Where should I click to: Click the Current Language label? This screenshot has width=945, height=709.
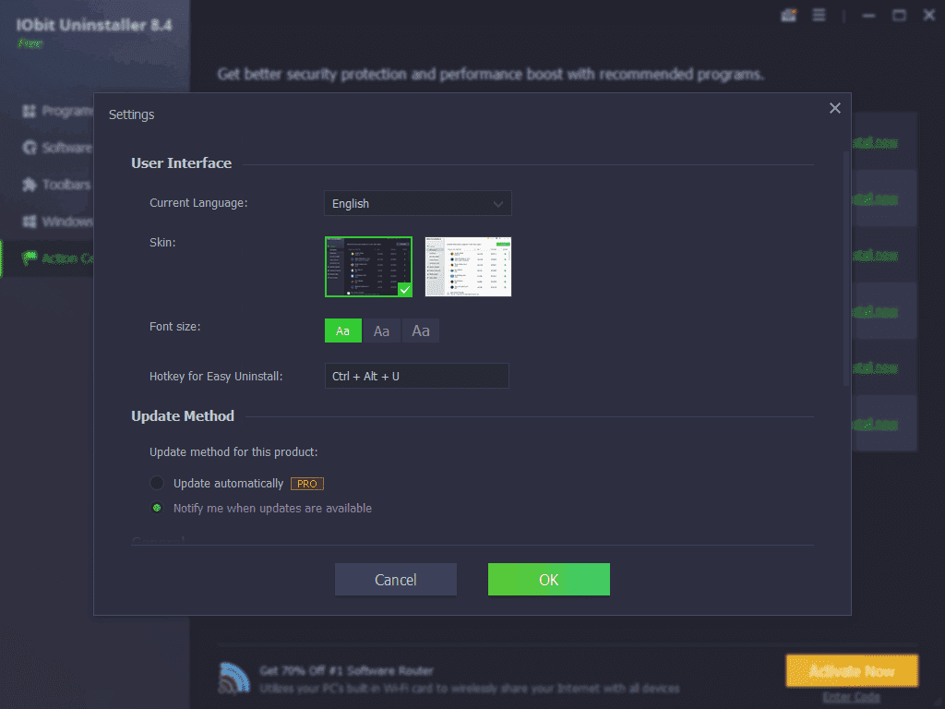(x=199, y=202)
